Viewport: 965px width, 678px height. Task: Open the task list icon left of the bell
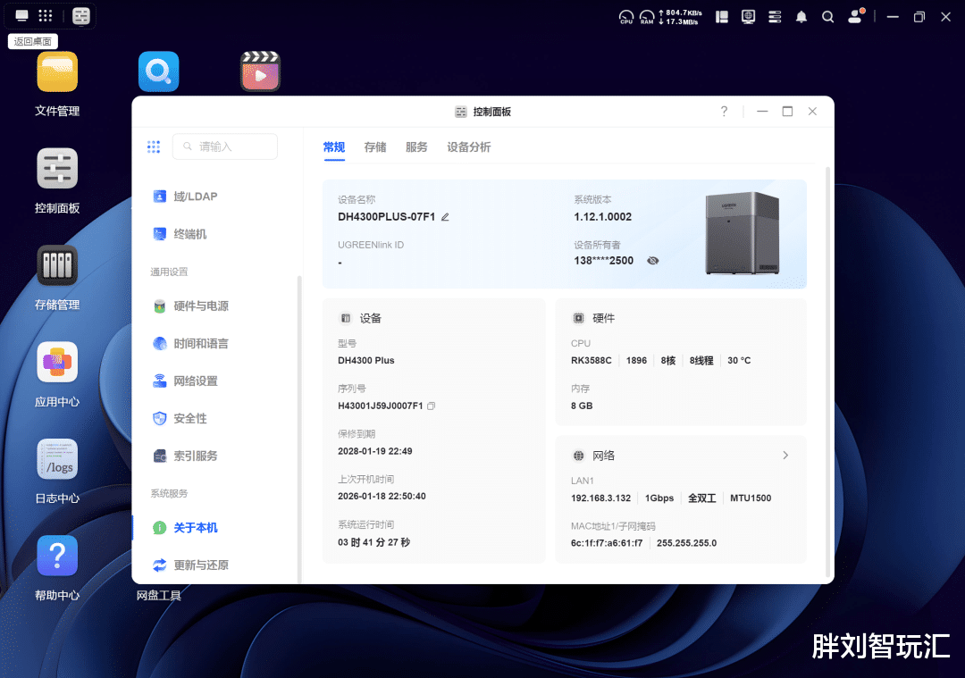pos(775,17)
